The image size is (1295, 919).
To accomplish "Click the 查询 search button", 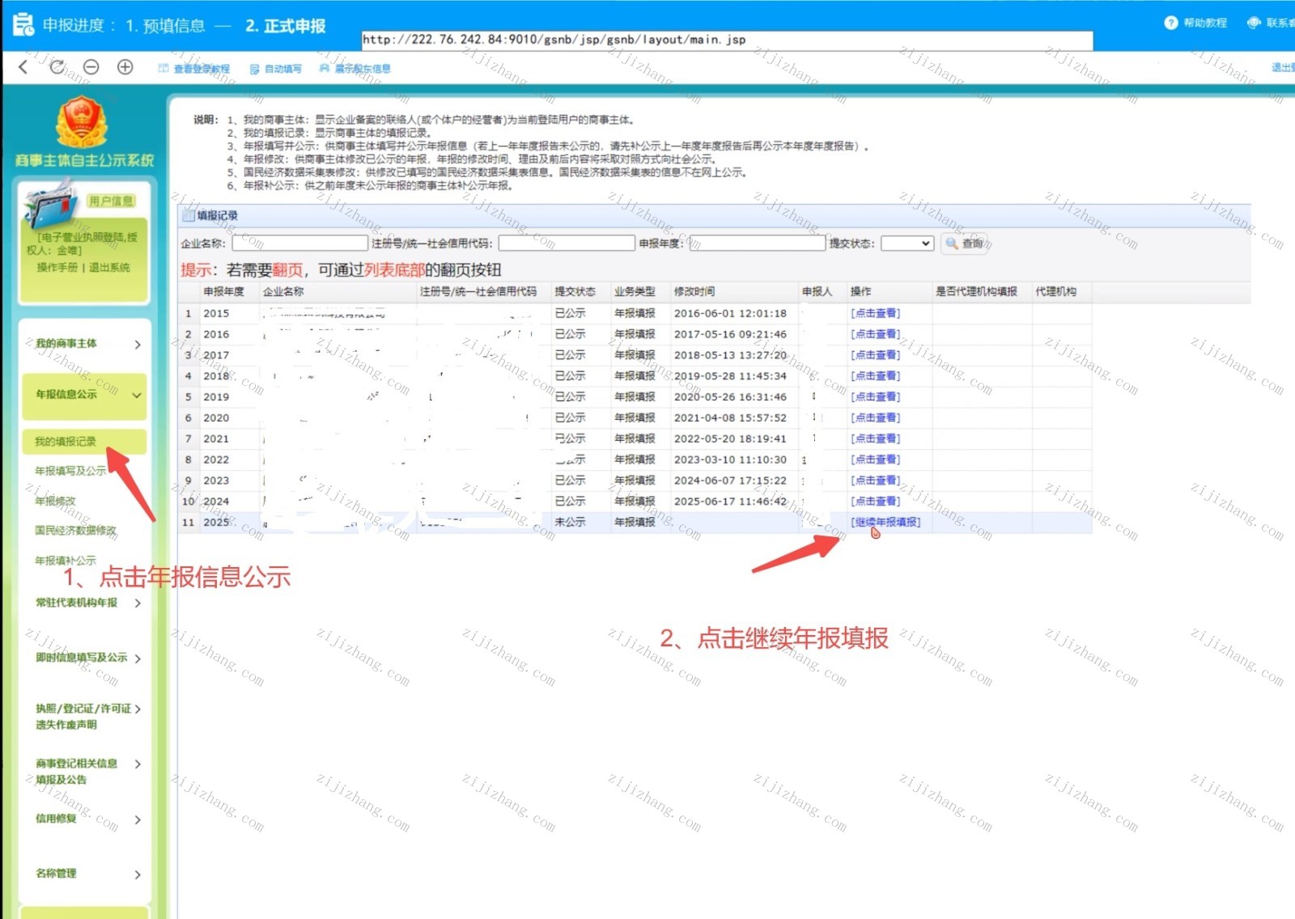I will (964, 244).
